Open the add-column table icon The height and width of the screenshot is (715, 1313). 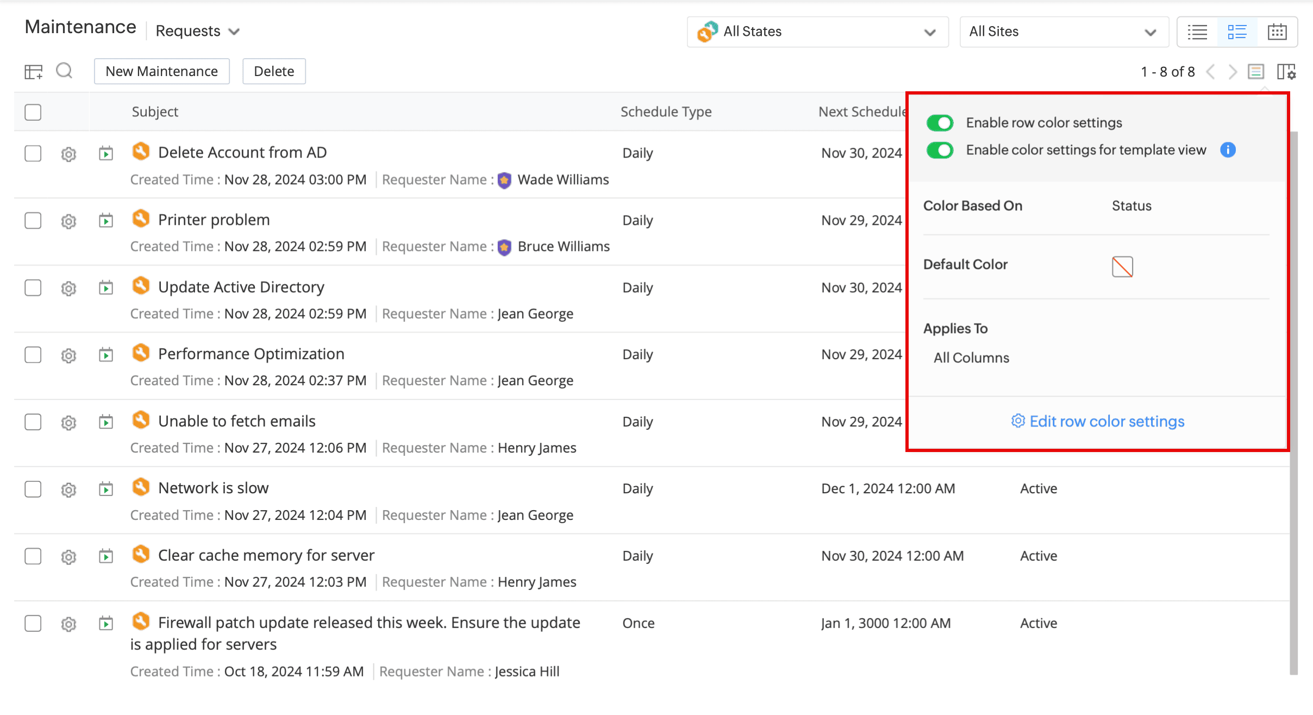tap(33, 72)
